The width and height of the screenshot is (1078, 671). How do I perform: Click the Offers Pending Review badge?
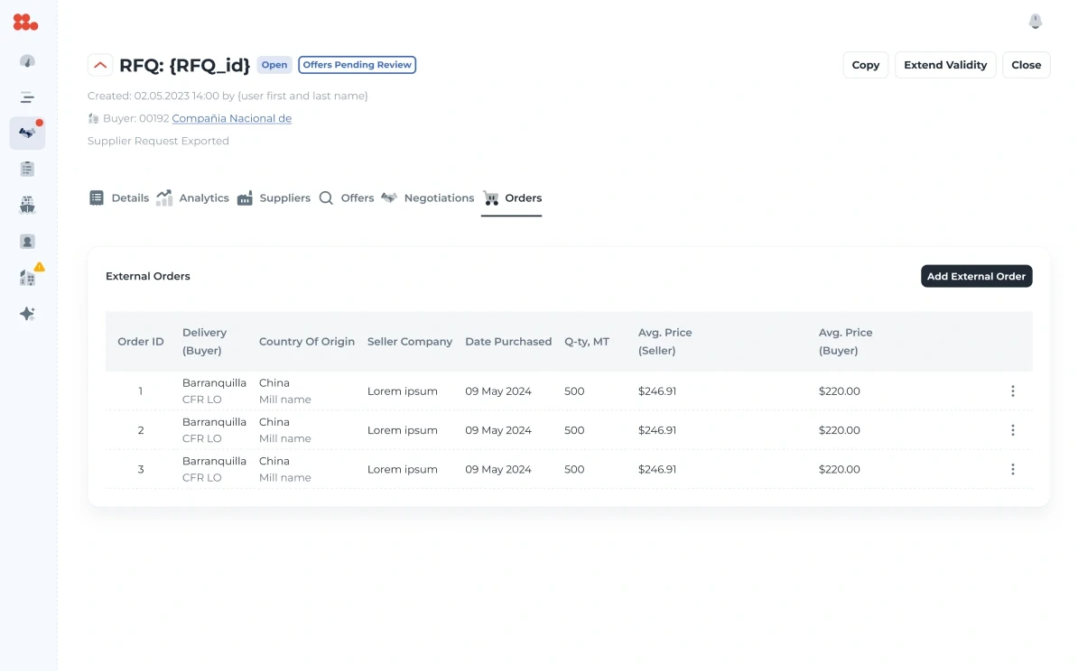[x=357, y=65]
